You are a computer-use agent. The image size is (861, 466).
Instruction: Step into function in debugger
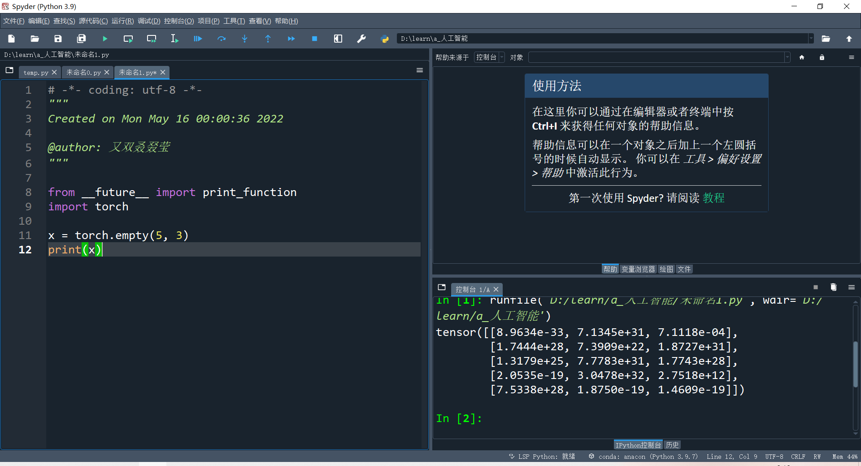[x=245, y=39]
